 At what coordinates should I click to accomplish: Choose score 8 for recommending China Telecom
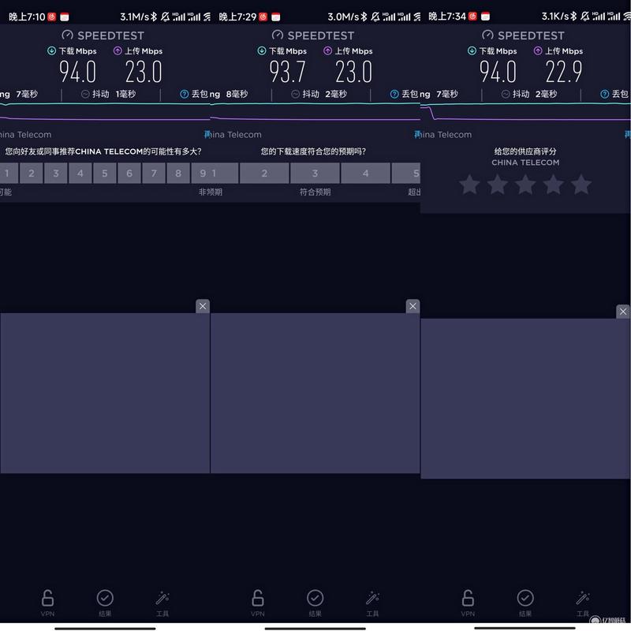[x=178, y=173]
